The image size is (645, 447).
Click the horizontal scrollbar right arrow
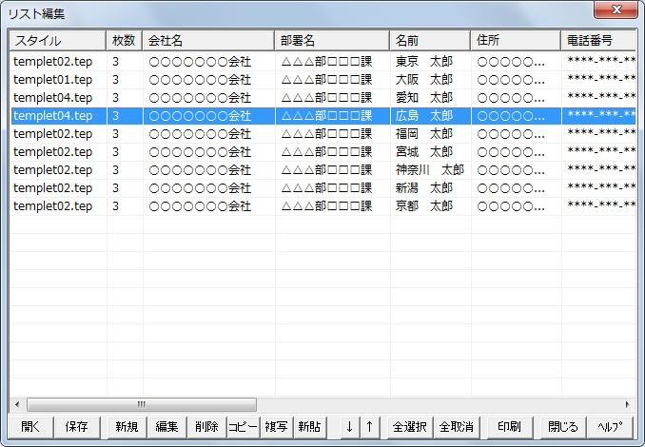[x=627, y=404]
